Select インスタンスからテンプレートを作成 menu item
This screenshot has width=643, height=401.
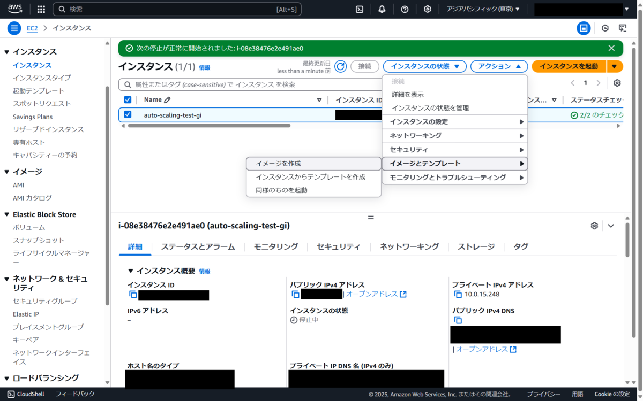(x=313, y=176)
